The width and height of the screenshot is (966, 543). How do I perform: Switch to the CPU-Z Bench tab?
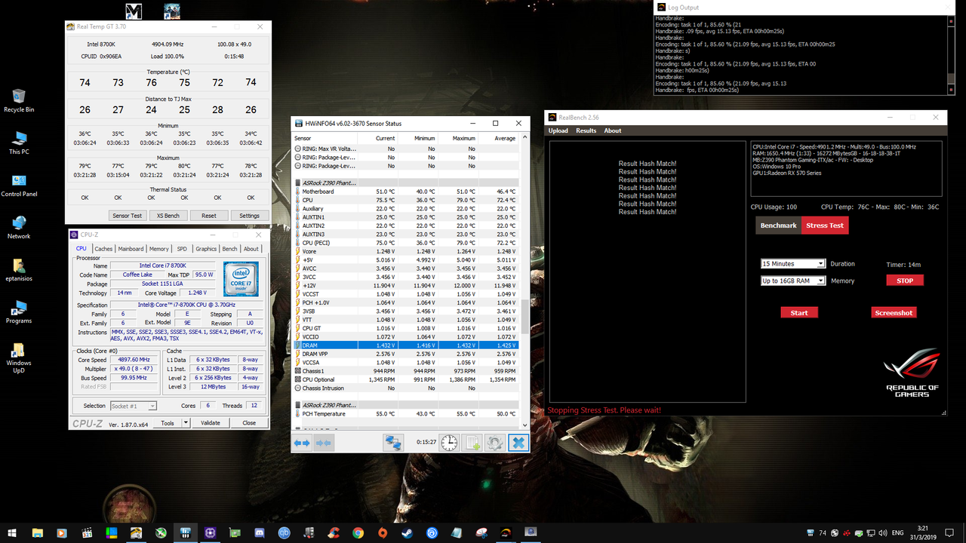point(229,248)
